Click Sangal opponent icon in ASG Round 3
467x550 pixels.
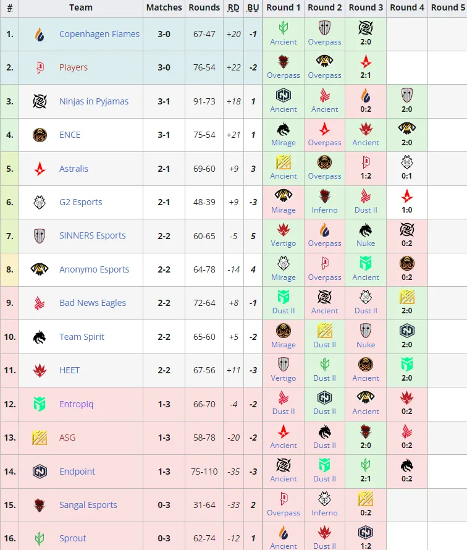point(365,431)
